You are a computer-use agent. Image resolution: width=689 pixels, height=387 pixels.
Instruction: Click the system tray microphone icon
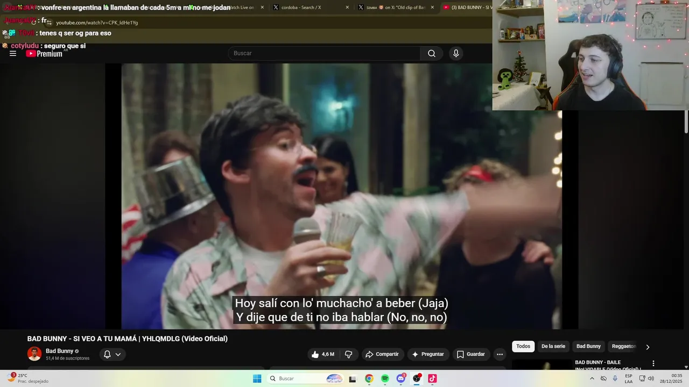[615, 378]
